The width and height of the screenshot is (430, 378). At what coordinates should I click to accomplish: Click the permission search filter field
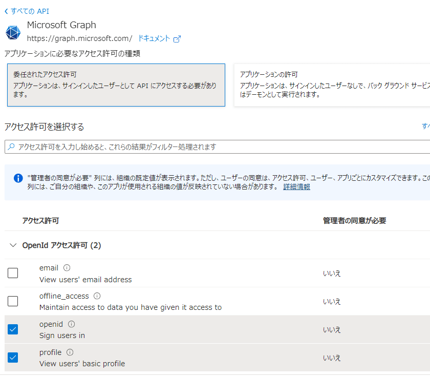(x=217, y=147)
